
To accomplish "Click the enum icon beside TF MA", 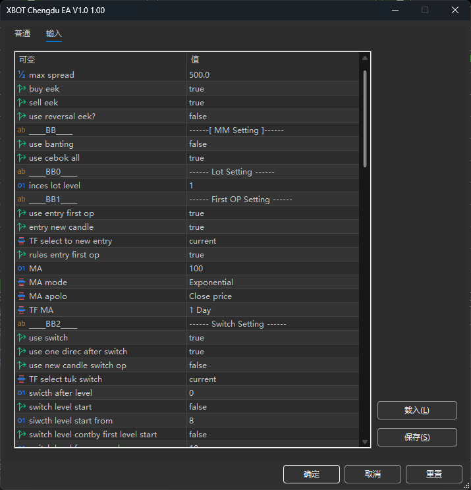I will 22,310.
